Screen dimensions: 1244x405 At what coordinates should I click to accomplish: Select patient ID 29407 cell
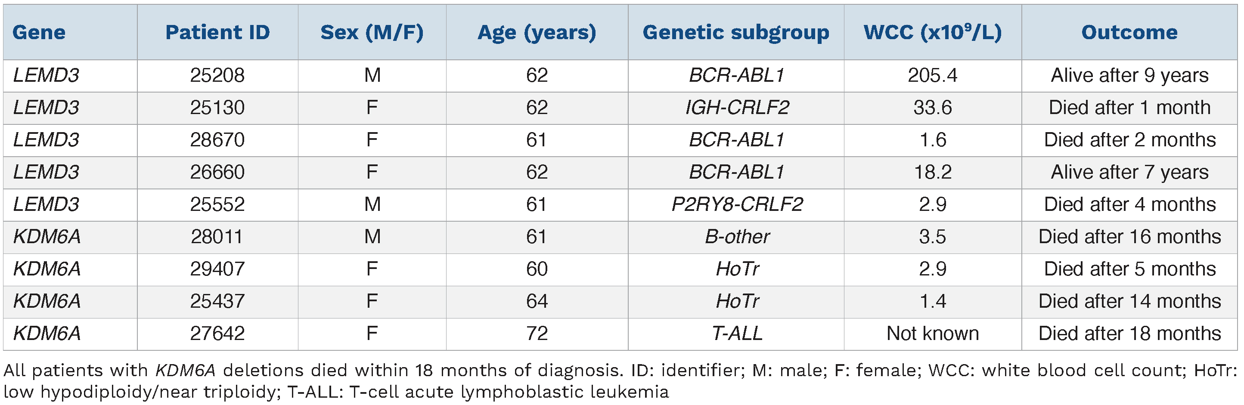[x=217, y=269]
